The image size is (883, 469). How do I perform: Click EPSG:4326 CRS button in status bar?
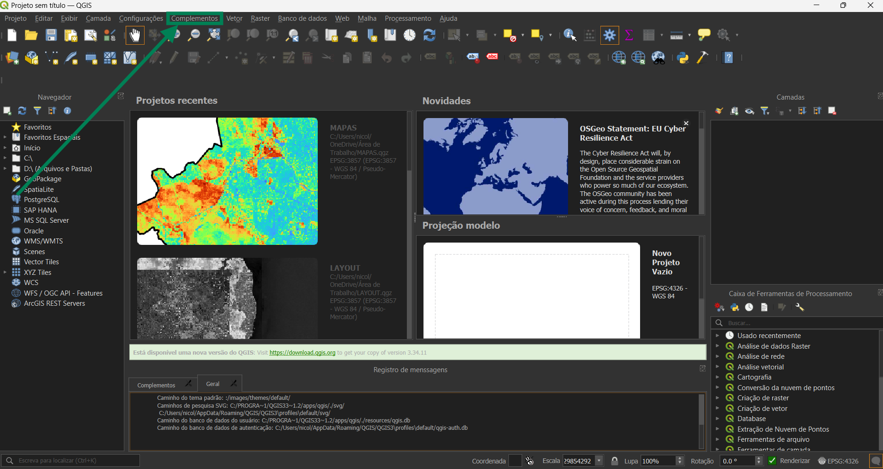(x=838, y=461)
